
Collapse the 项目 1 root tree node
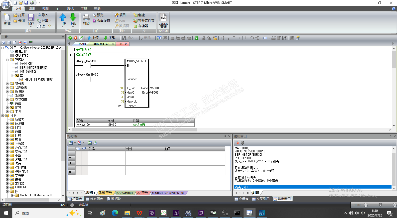tap(2, 48)
